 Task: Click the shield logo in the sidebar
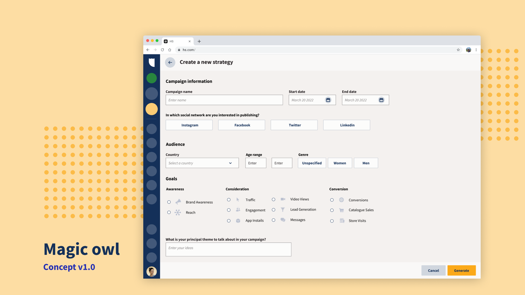(152, 63)
